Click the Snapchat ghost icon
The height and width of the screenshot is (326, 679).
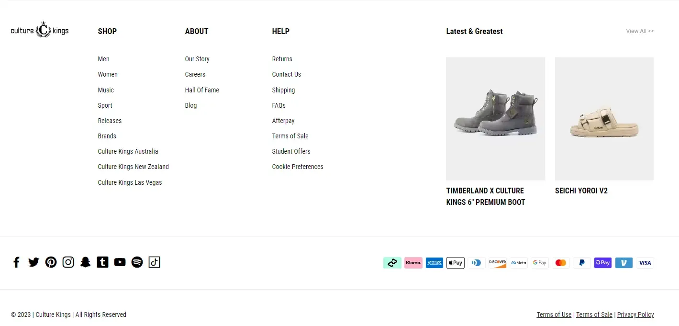85,262
